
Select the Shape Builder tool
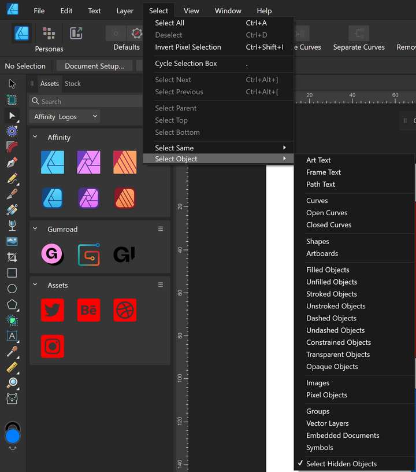(12, 320)
